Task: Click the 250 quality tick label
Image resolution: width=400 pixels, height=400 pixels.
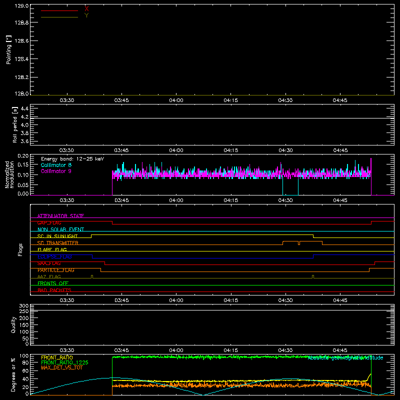Action: click(24, 311)
